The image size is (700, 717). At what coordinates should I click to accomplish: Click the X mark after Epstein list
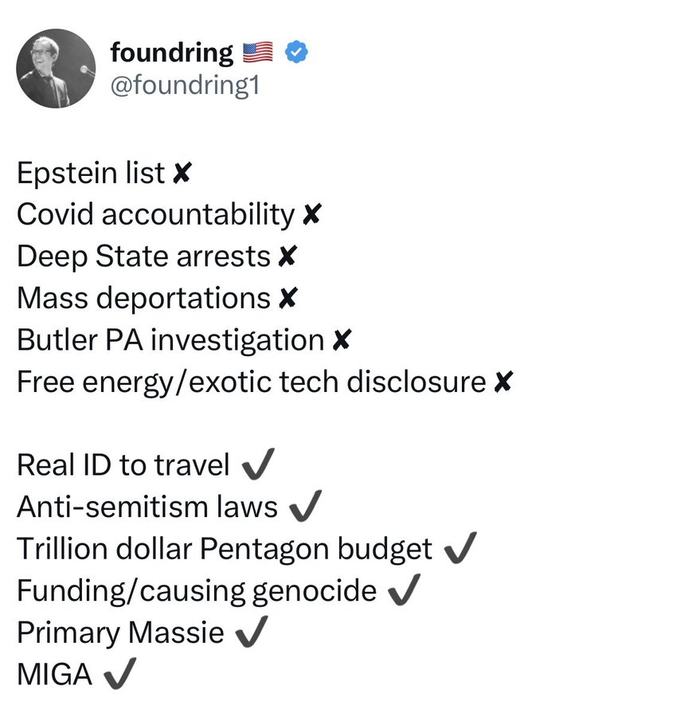(x=182, y=173)
